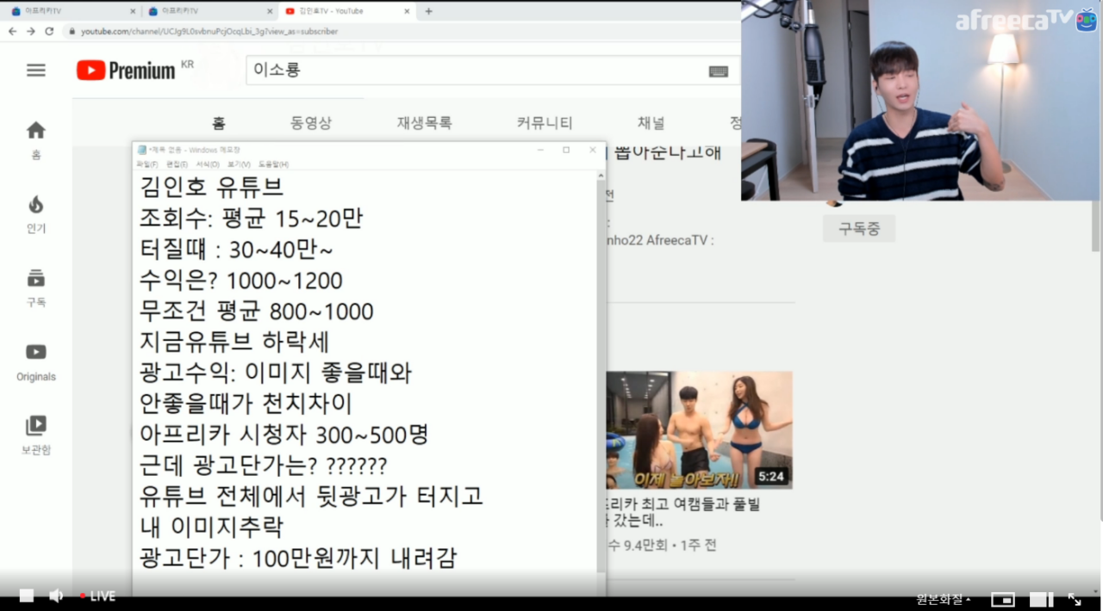Viewport: 1103px width, 611px height.
Task: Open the YouTube hamburger guide menu
Action: pyautogui.click(x=36, y=71)
